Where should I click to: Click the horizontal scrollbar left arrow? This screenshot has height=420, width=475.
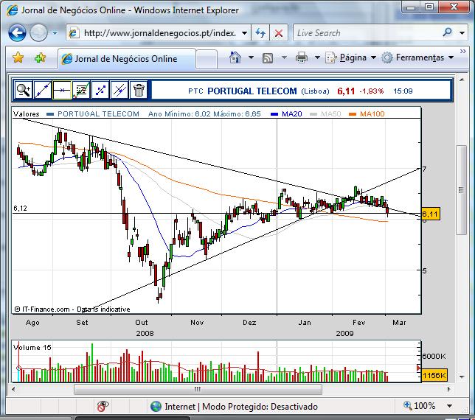pos(13,389)
